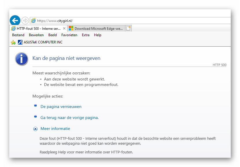
Task: Click the Internet Explorer icon in address bar
Action: tap(34, 21)
